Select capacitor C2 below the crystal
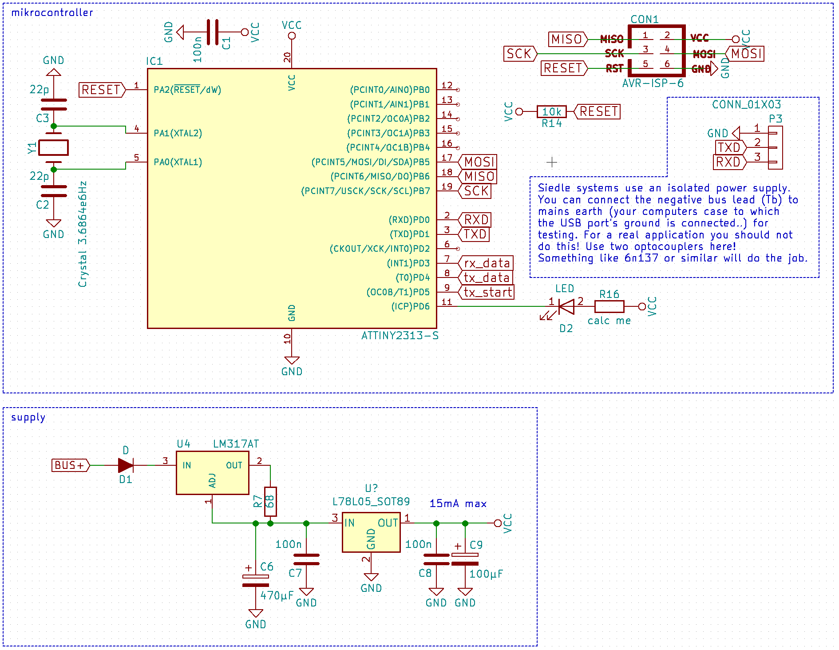The width and height of the screenshot is (839, 650). [x=54, y=191]
